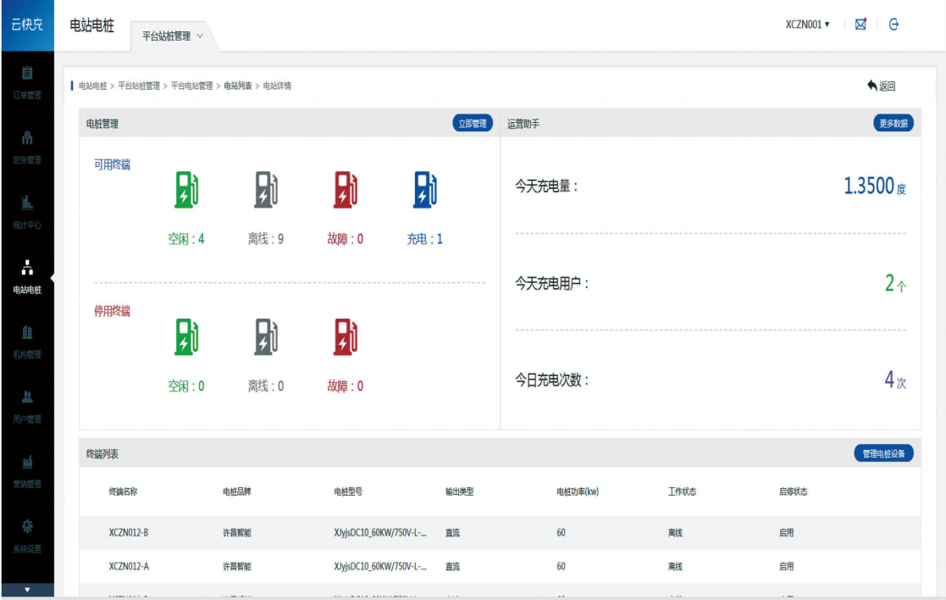The width and height of the screenshot is (946, 600).
Task: Select 电站列表 in the breadcrumb
Action: (x=237, y=86)
